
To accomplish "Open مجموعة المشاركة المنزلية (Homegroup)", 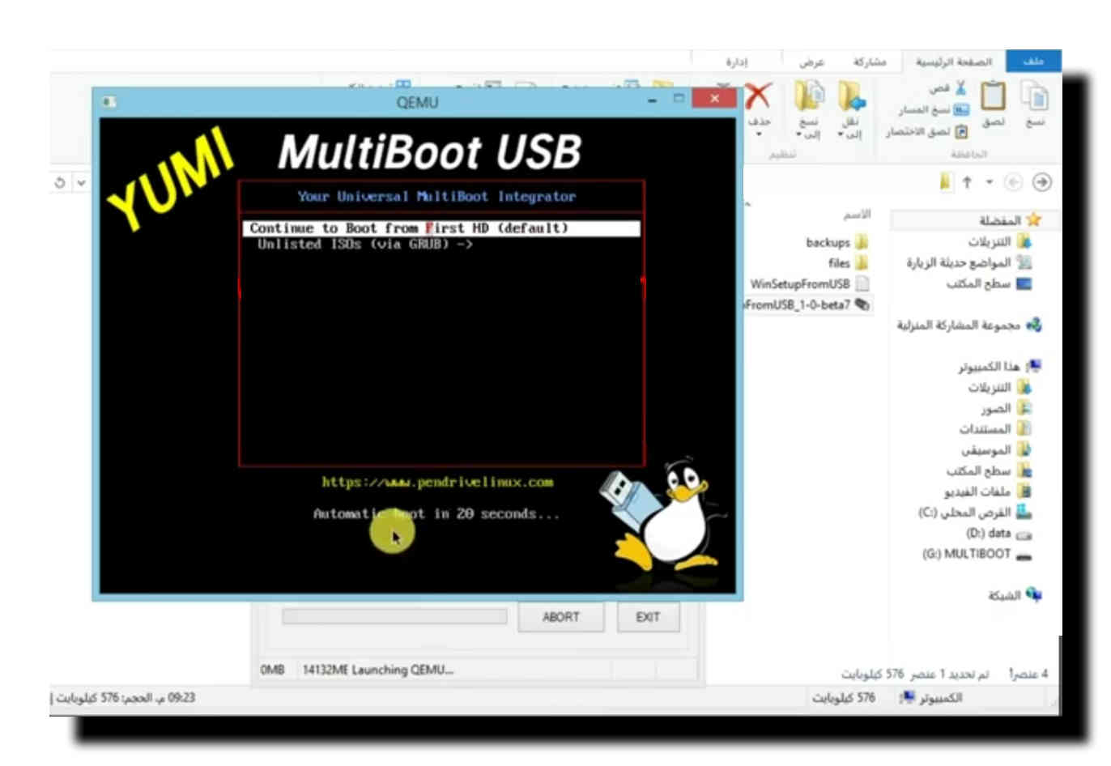I will point(968,325).
